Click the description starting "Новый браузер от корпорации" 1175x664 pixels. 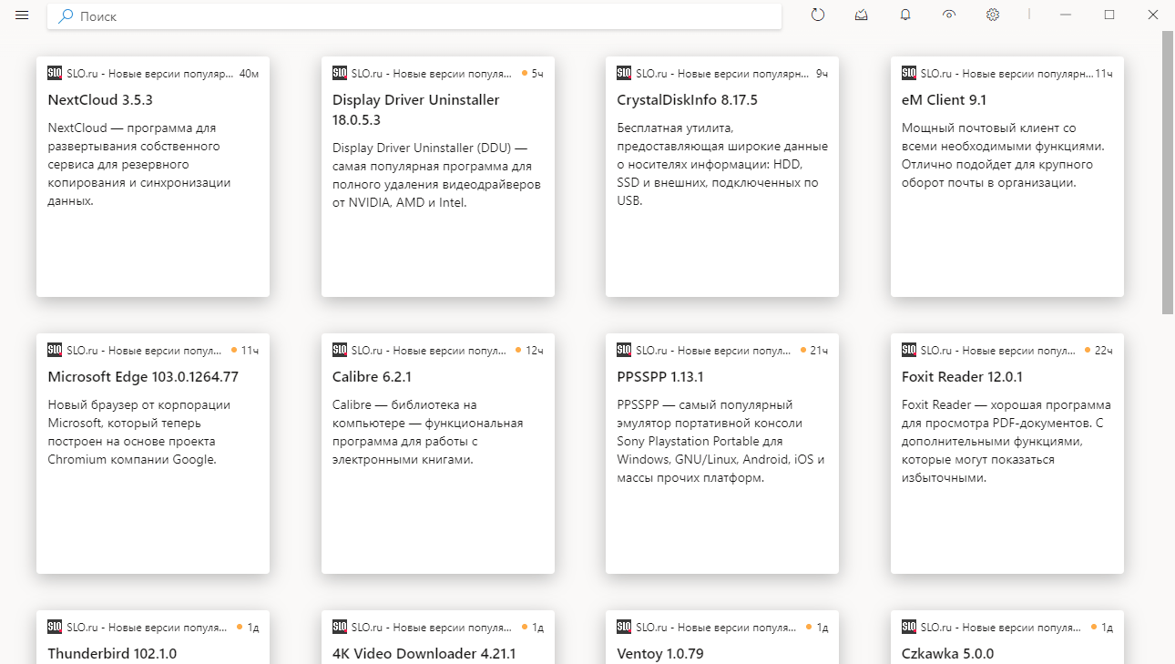pyautogui.click(x=139, y=432)
